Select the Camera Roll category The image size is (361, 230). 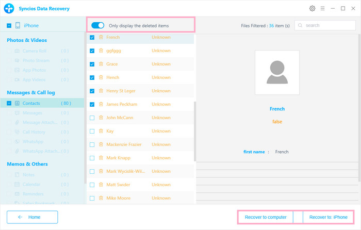pyautogui.click(x=42, y=51)
